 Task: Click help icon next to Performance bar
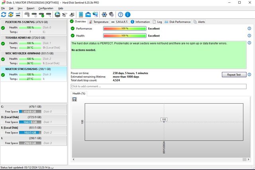tap(249, 29)
